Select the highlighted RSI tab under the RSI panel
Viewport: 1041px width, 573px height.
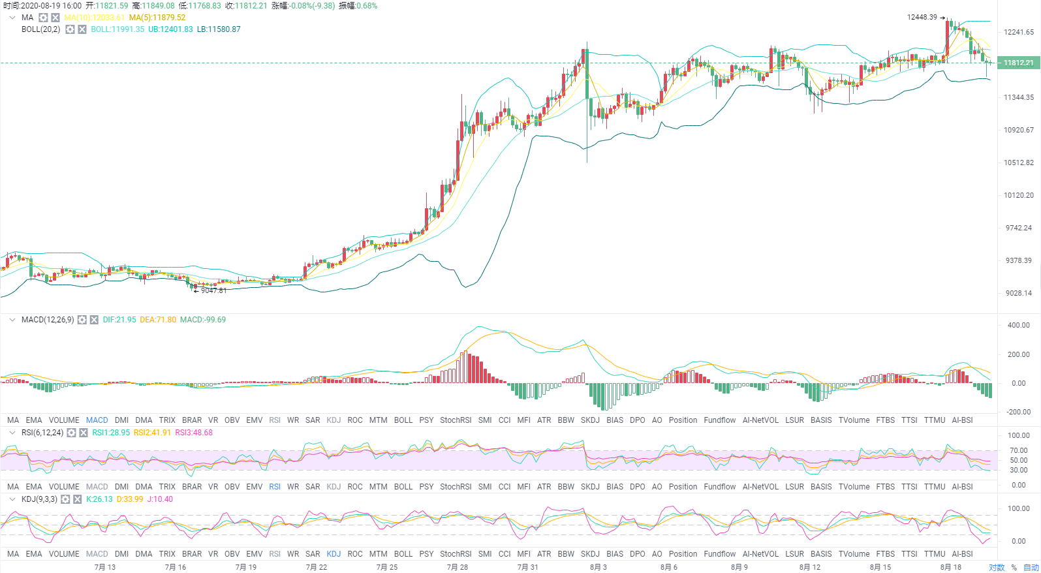pos(275,487)
